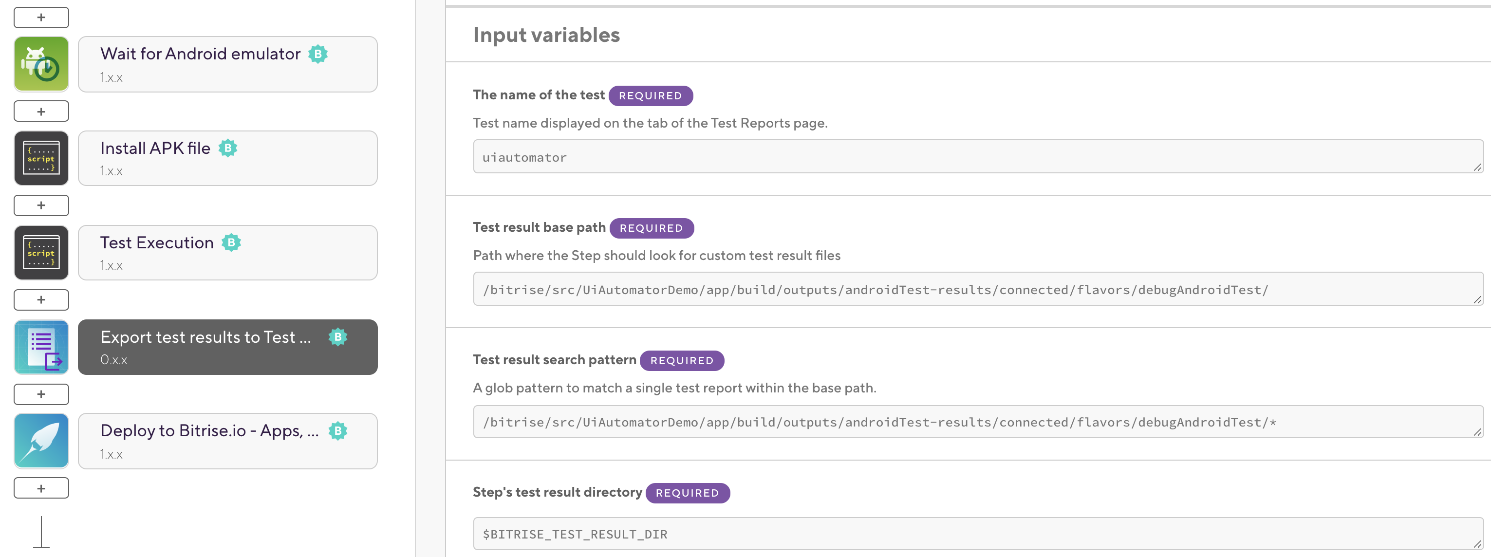Viewport: 1491px width, 557px height.
Task: Open Deploy to Bitrise.io step card
Action: point(227,441)
